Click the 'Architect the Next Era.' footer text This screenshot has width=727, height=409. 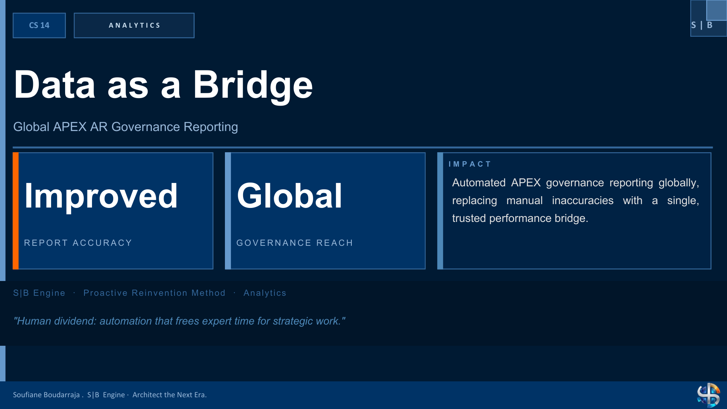(x=169, y=395)
